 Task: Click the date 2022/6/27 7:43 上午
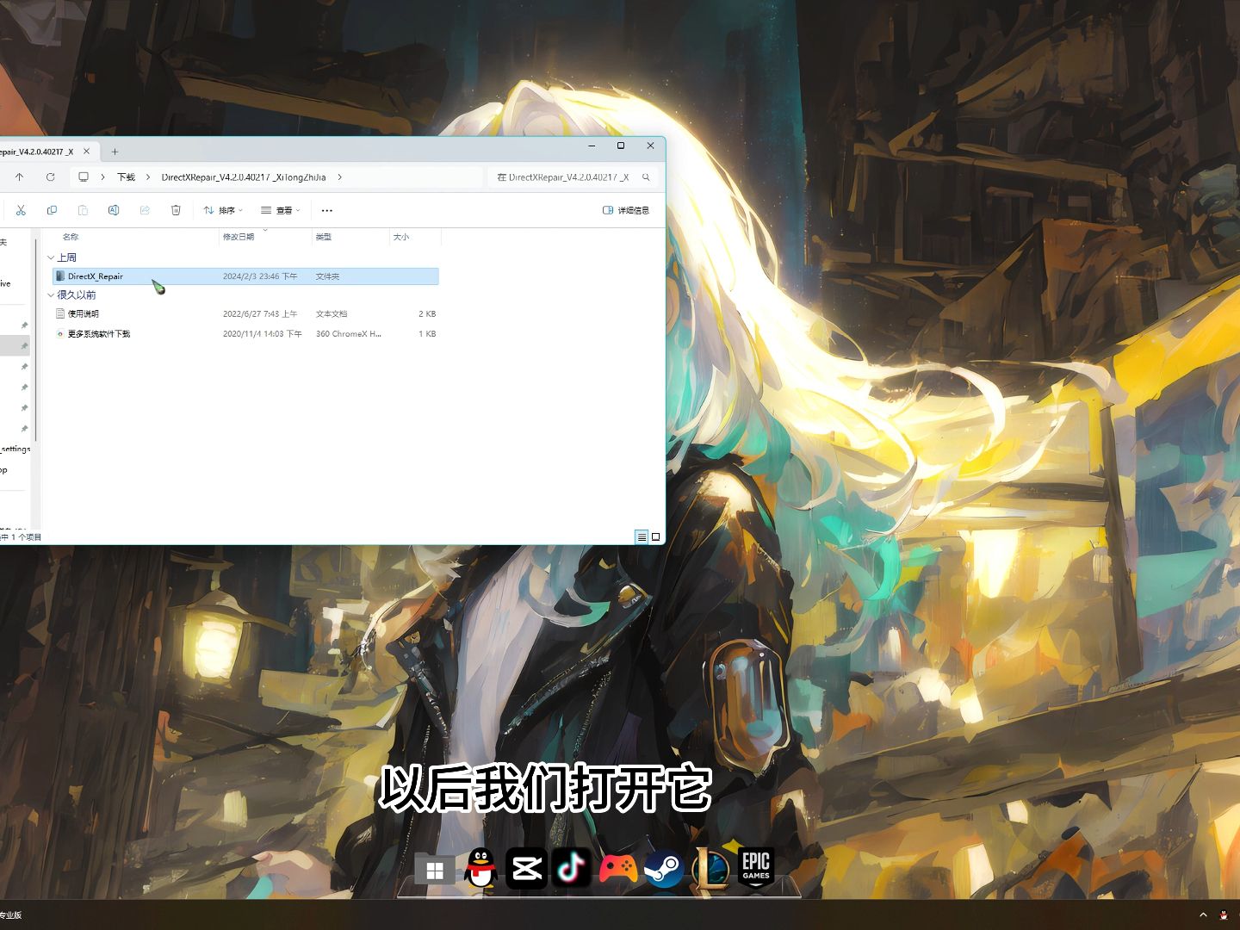pyautogui.click(x=260, y=313)
